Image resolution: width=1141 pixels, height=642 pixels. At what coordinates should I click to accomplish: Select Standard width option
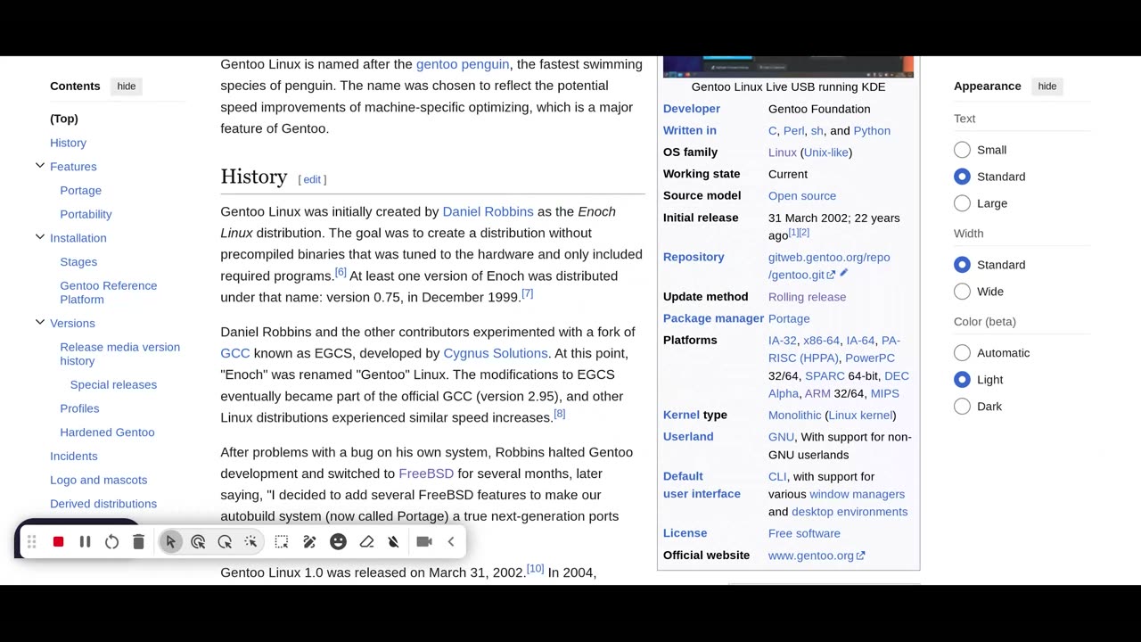[x=962, y=265]
